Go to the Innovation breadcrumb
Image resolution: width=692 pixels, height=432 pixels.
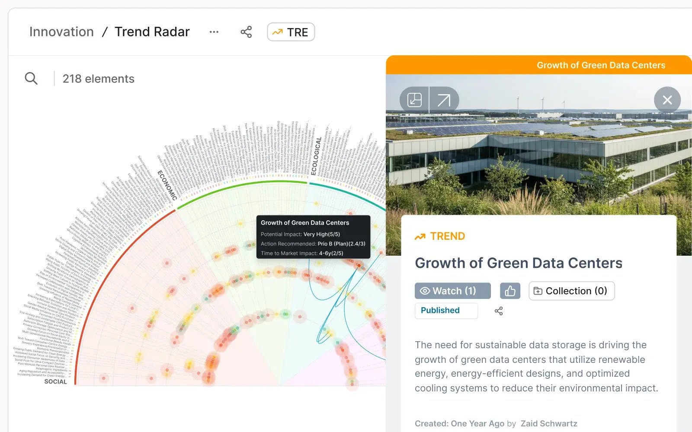coord(61,32)
